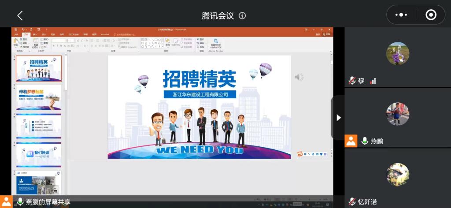Screen dimensions: 451x208
Task: Expand the shapes gallery dropdown in ribbon
Action: (162, 46)
